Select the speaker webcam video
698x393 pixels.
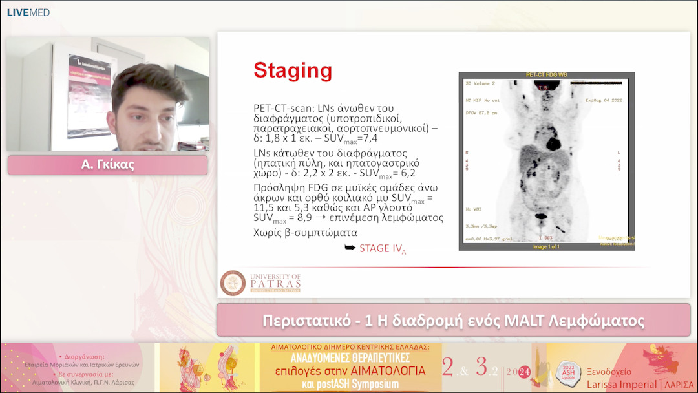[x=108, y=94]
